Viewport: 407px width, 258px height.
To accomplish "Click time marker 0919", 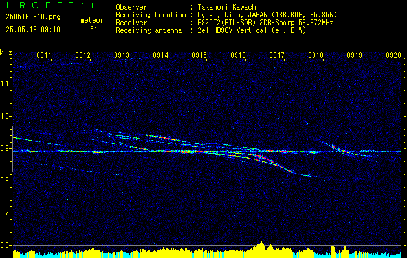I will [355, 55].
